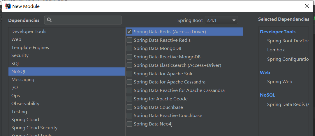This screenshot has height=136, width=315.
Task: Select Spring Boot DevTools in Selected Dependencies
Action: pyautogui.click(x=288, y=41)
